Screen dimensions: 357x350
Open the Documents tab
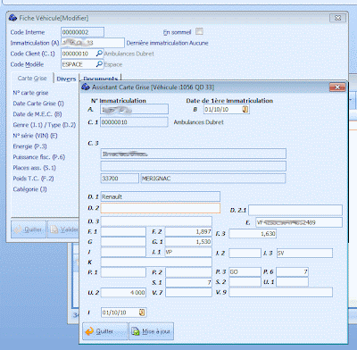coord(100,78)
